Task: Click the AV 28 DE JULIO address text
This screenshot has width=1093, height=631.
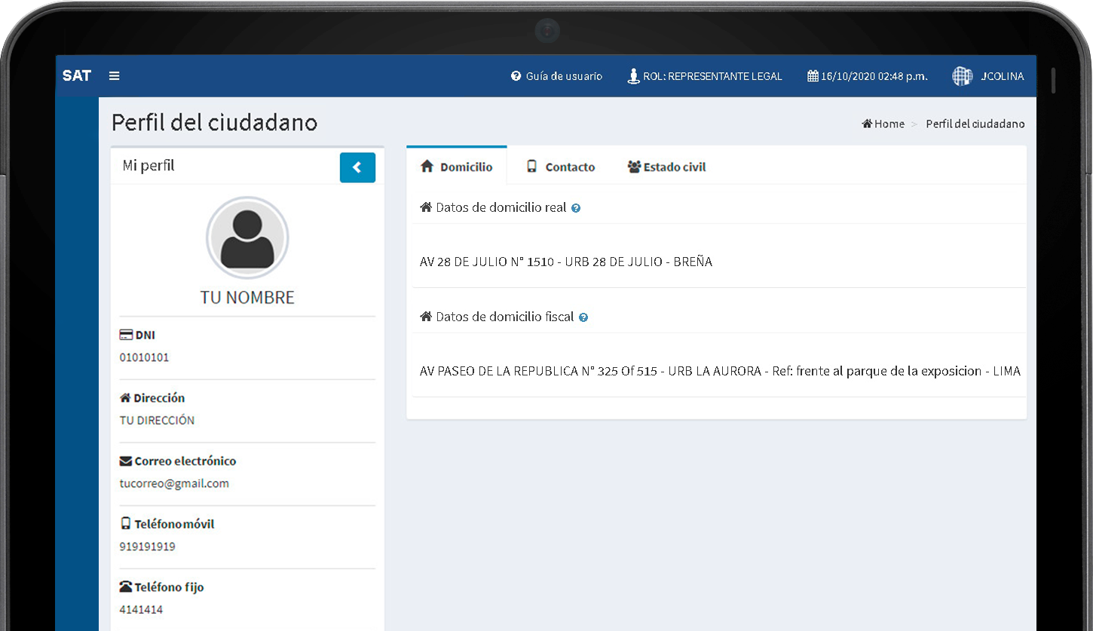Action: click(x=566, y=262)
